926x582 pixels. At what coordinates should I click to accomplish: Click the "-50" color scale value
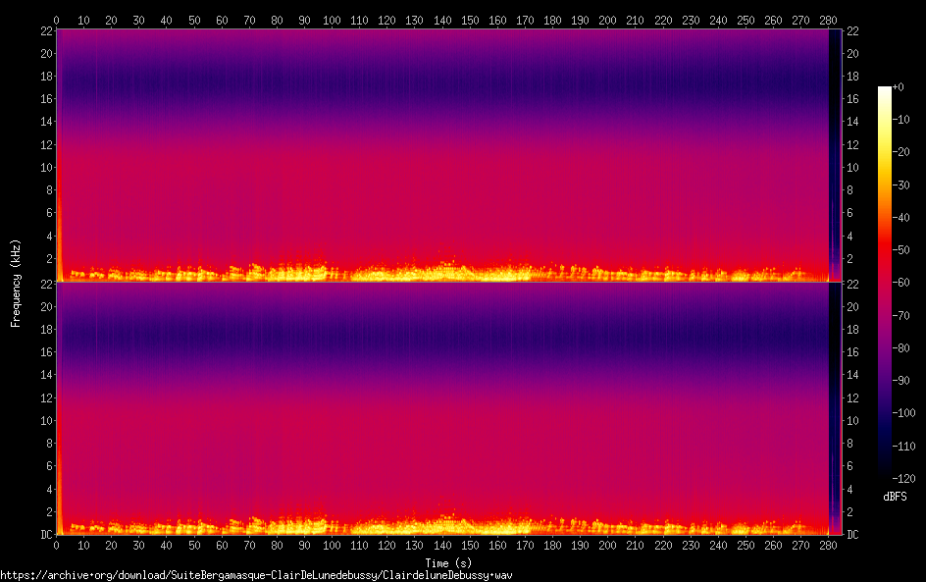(x=900, y=250)
